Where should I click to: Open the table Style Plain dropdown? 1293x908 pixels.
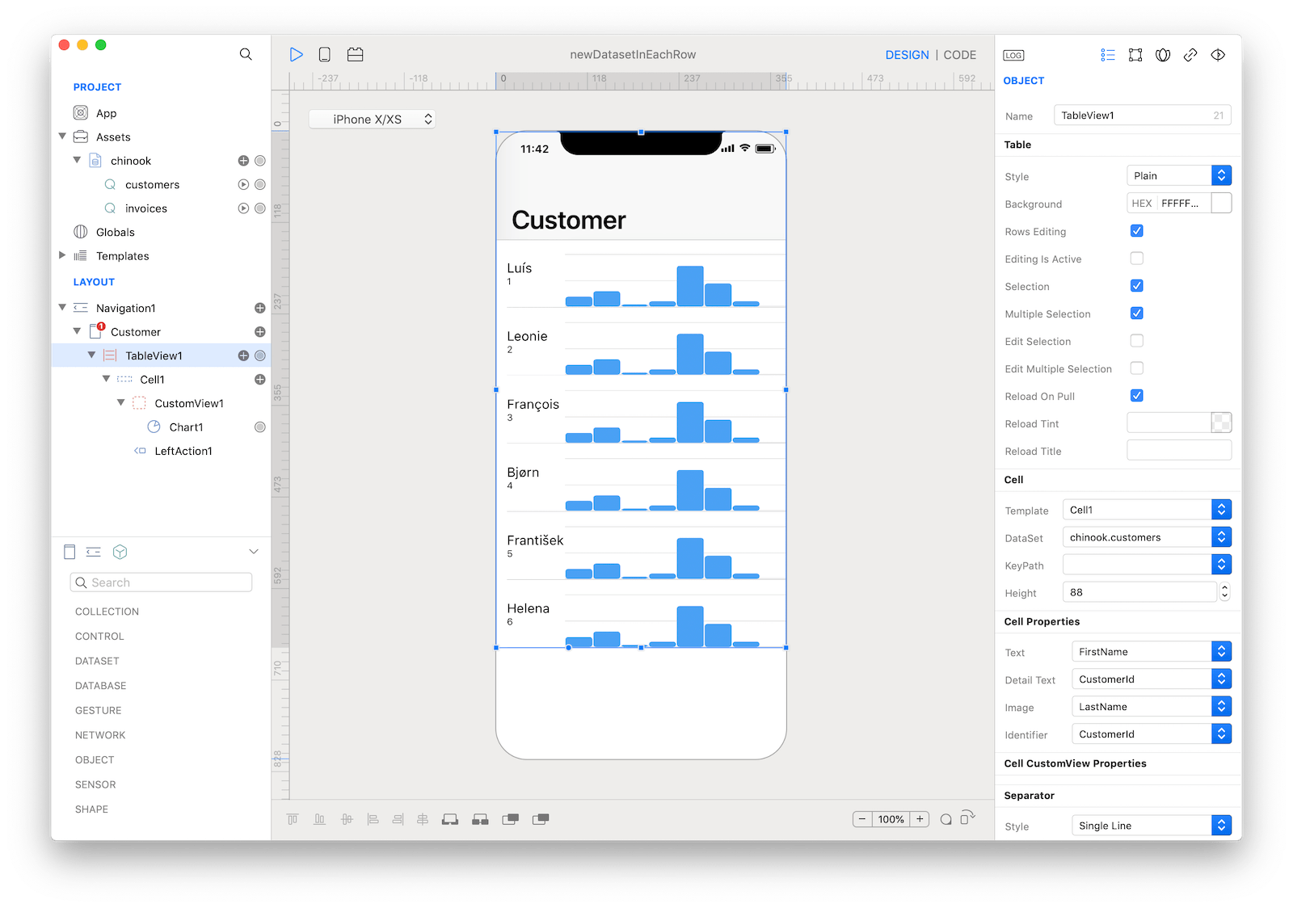click(x=1179, y=175)
